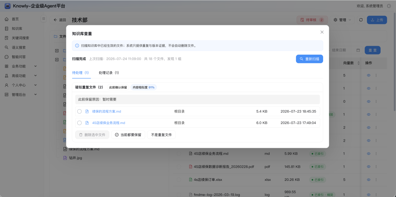Click the 4s店续保订单.xlsx file name

point(208,179)
